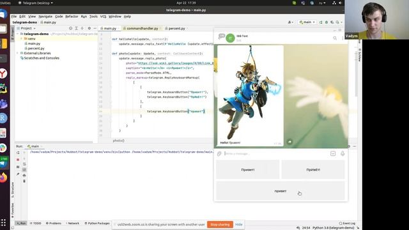Open TODO tool window
This screenshot has width=409, height=230.
coord(36,223)
